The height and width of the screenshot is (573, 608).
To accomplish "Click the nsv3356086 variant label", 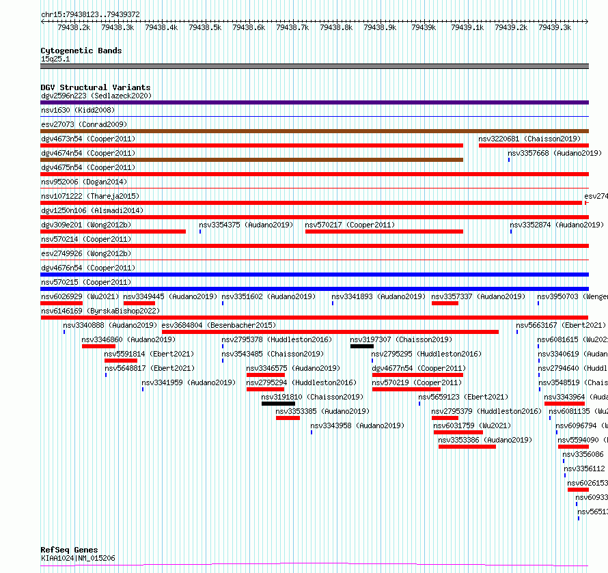I will [x=583, y=454].
